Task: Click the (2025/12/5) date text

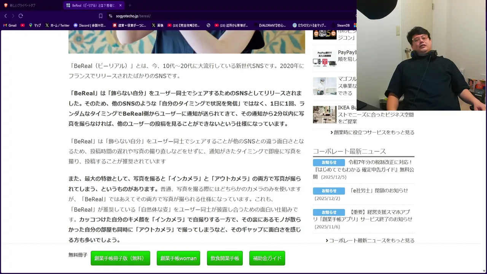Action: [x=334, y=177]
